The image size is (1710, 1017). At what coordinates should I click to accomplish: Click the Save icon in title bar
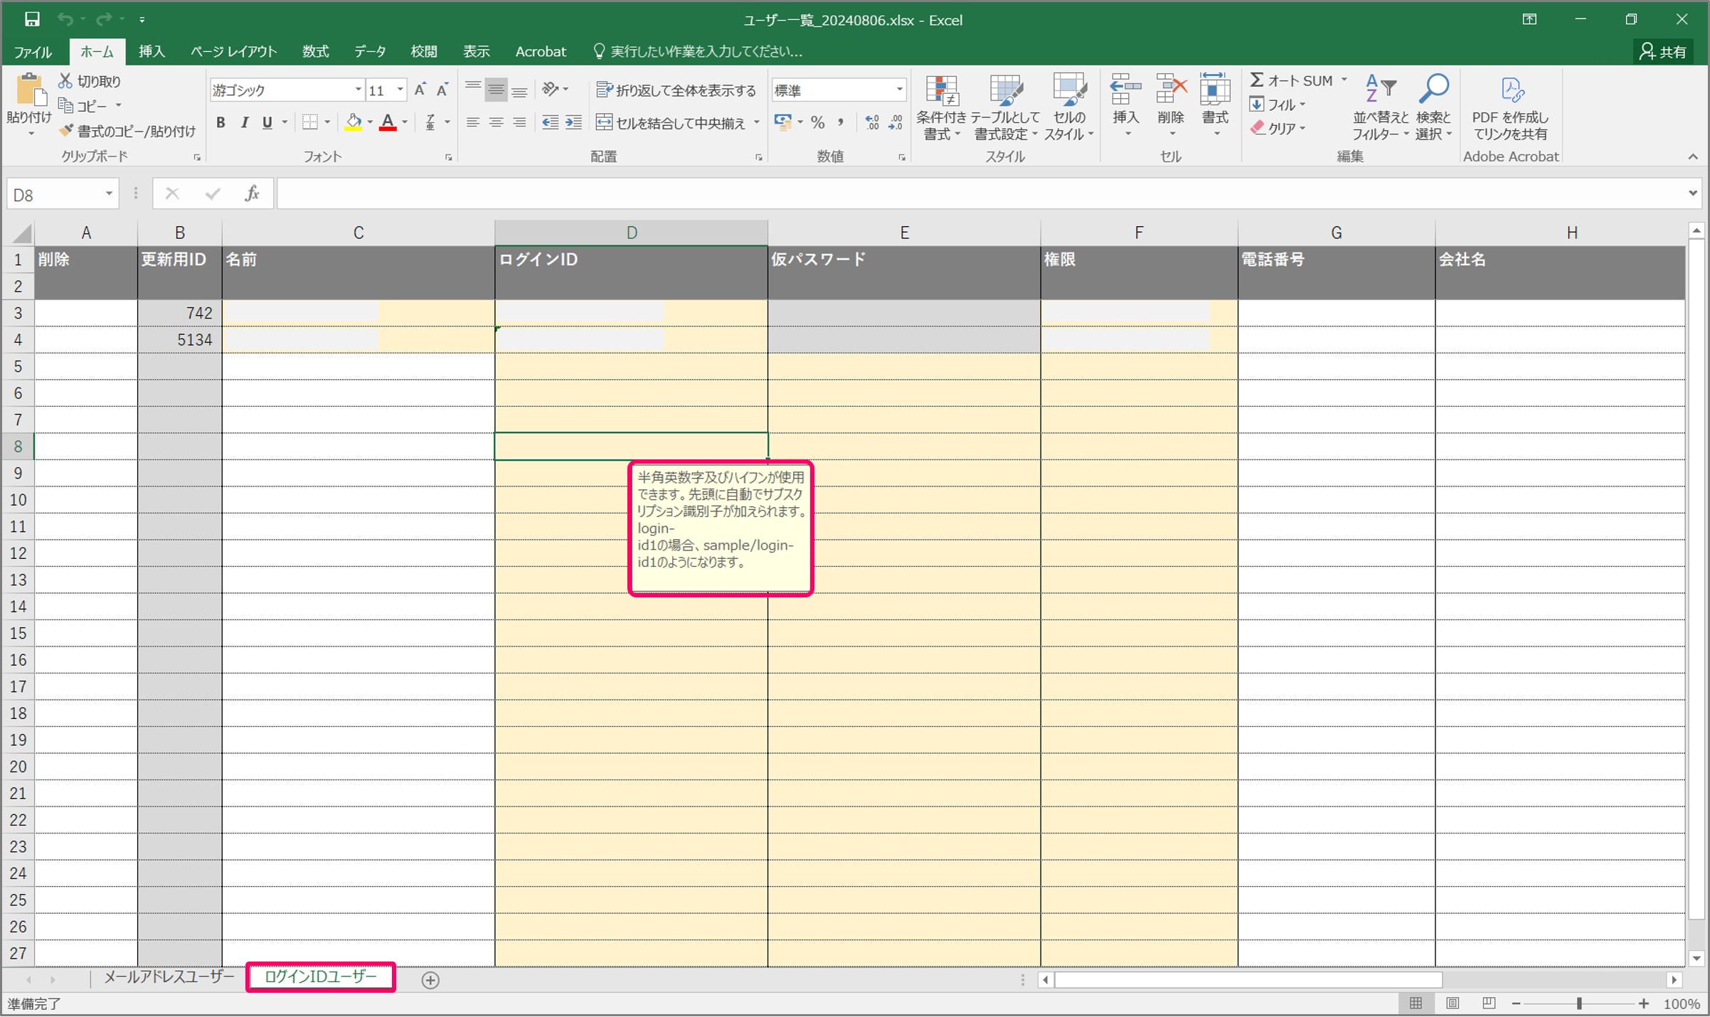[31, 19]
